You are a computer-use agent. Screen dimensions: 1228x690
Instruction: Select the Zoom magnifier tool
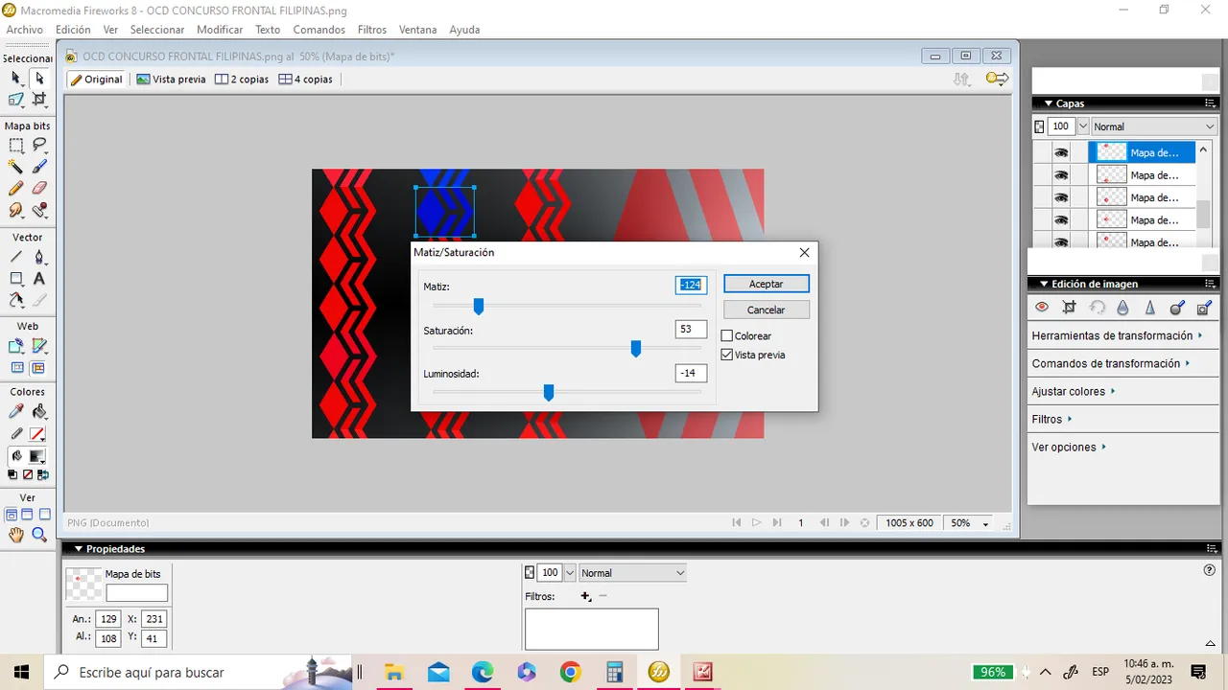click(39, 535)
